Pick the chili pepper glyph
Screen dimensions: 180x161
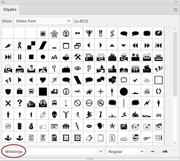(x=8, y=46)
